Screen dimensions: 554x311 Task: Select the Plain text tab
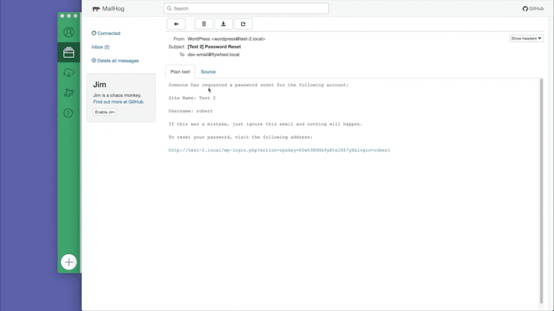coord(180,72)
